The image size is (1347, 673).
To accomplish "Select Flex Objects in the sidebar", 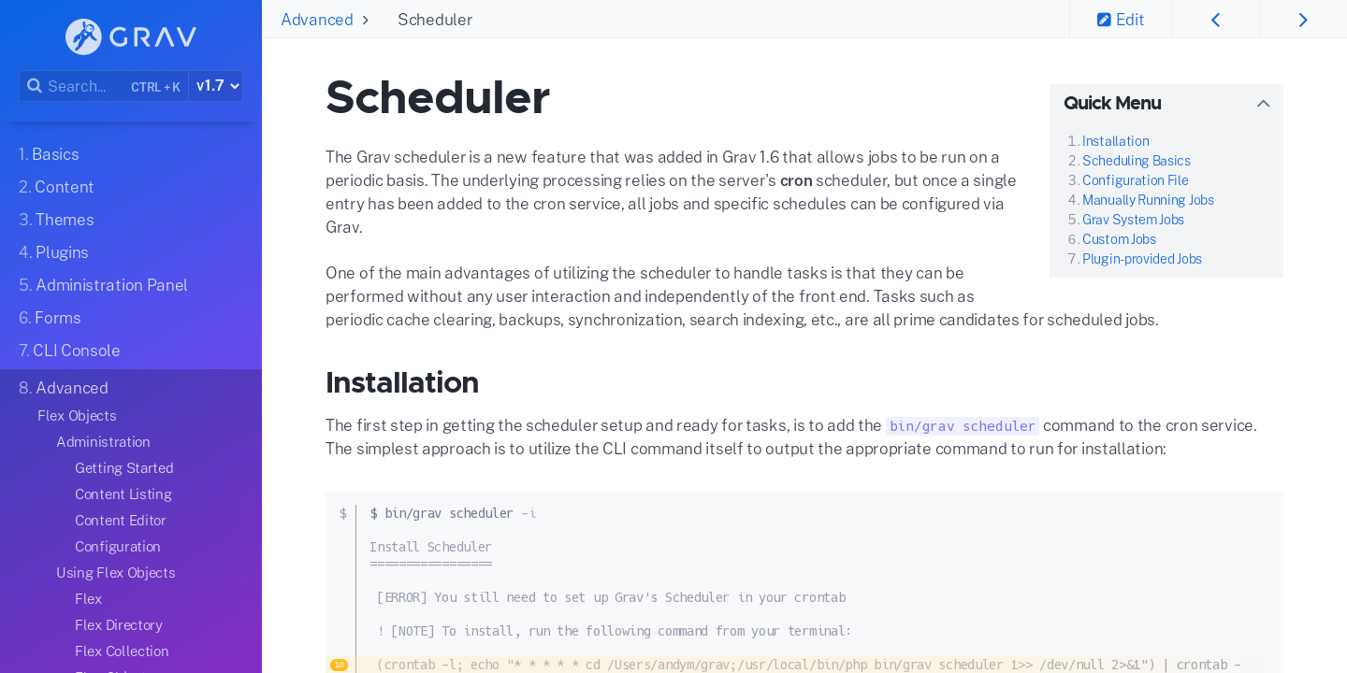I will [x=77, y=416].
